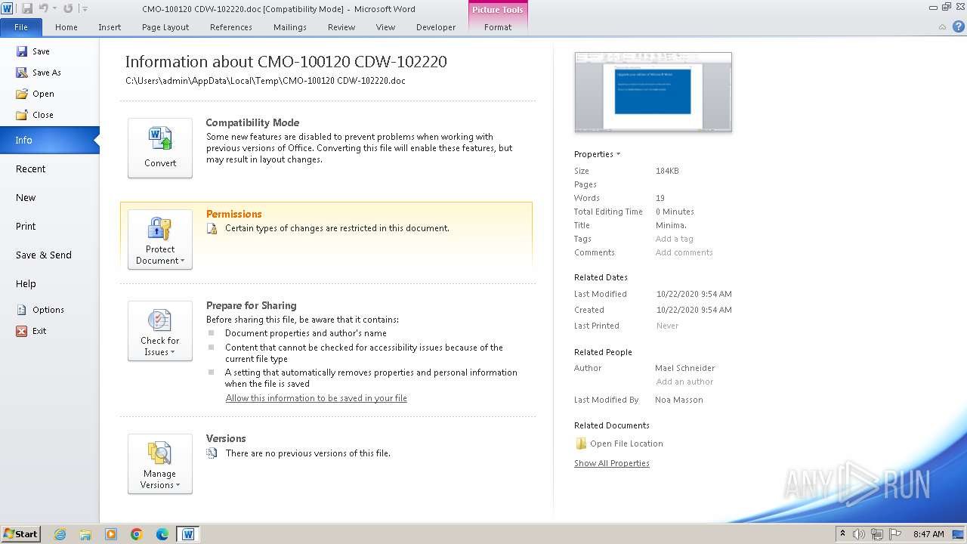Click the volume speaker tray icon

coord(860,534)
